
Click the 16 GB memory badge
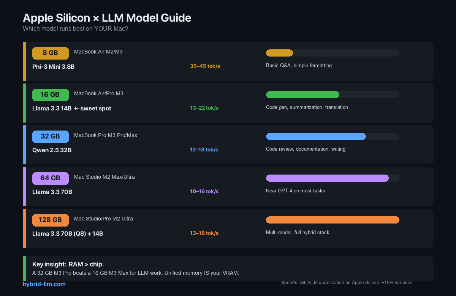pyautogui.click(x=51, y=95)
